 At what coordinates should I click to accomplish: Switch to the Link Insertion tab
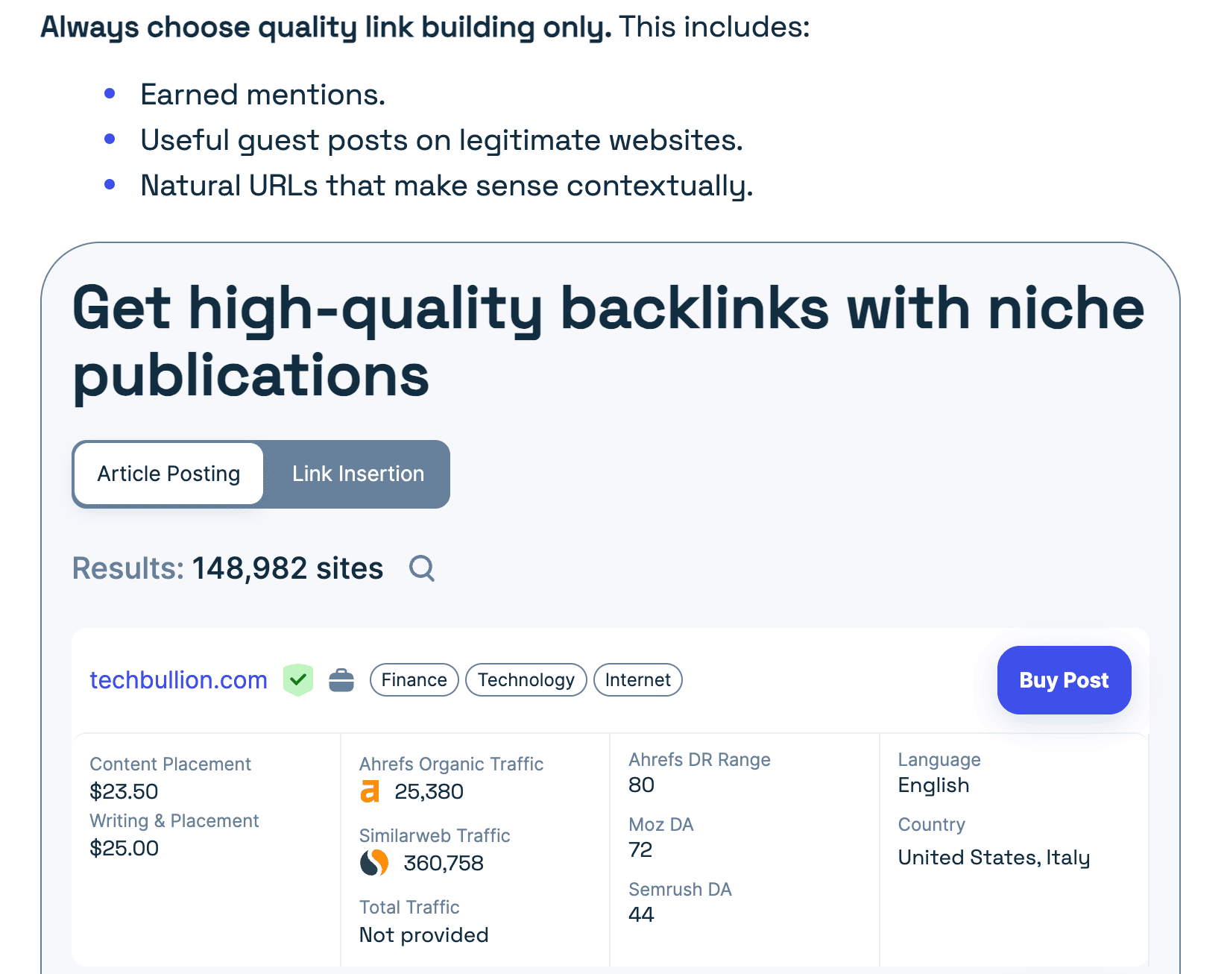357,474
